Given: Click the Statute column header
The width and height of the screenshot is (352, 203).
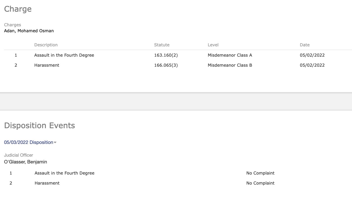Looking at the screenshot, I should (x=162, y=45).
